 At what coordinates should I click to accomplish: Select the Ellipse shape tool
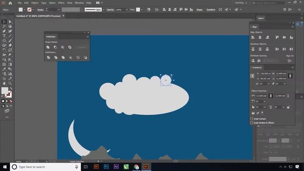[4, 40]
